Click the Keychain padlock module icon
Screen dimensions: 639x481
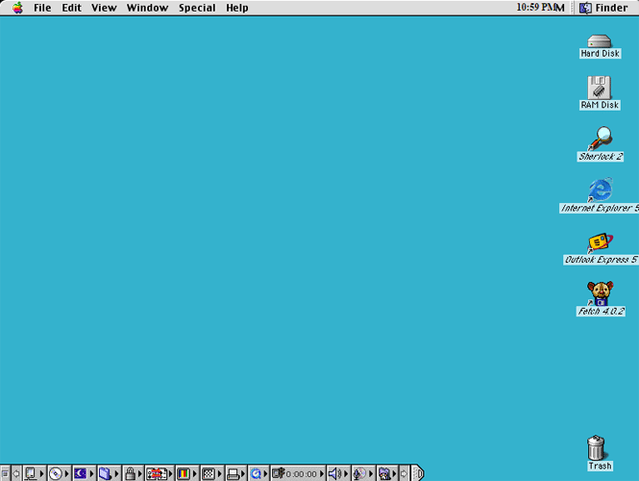[x=130, y=473]
